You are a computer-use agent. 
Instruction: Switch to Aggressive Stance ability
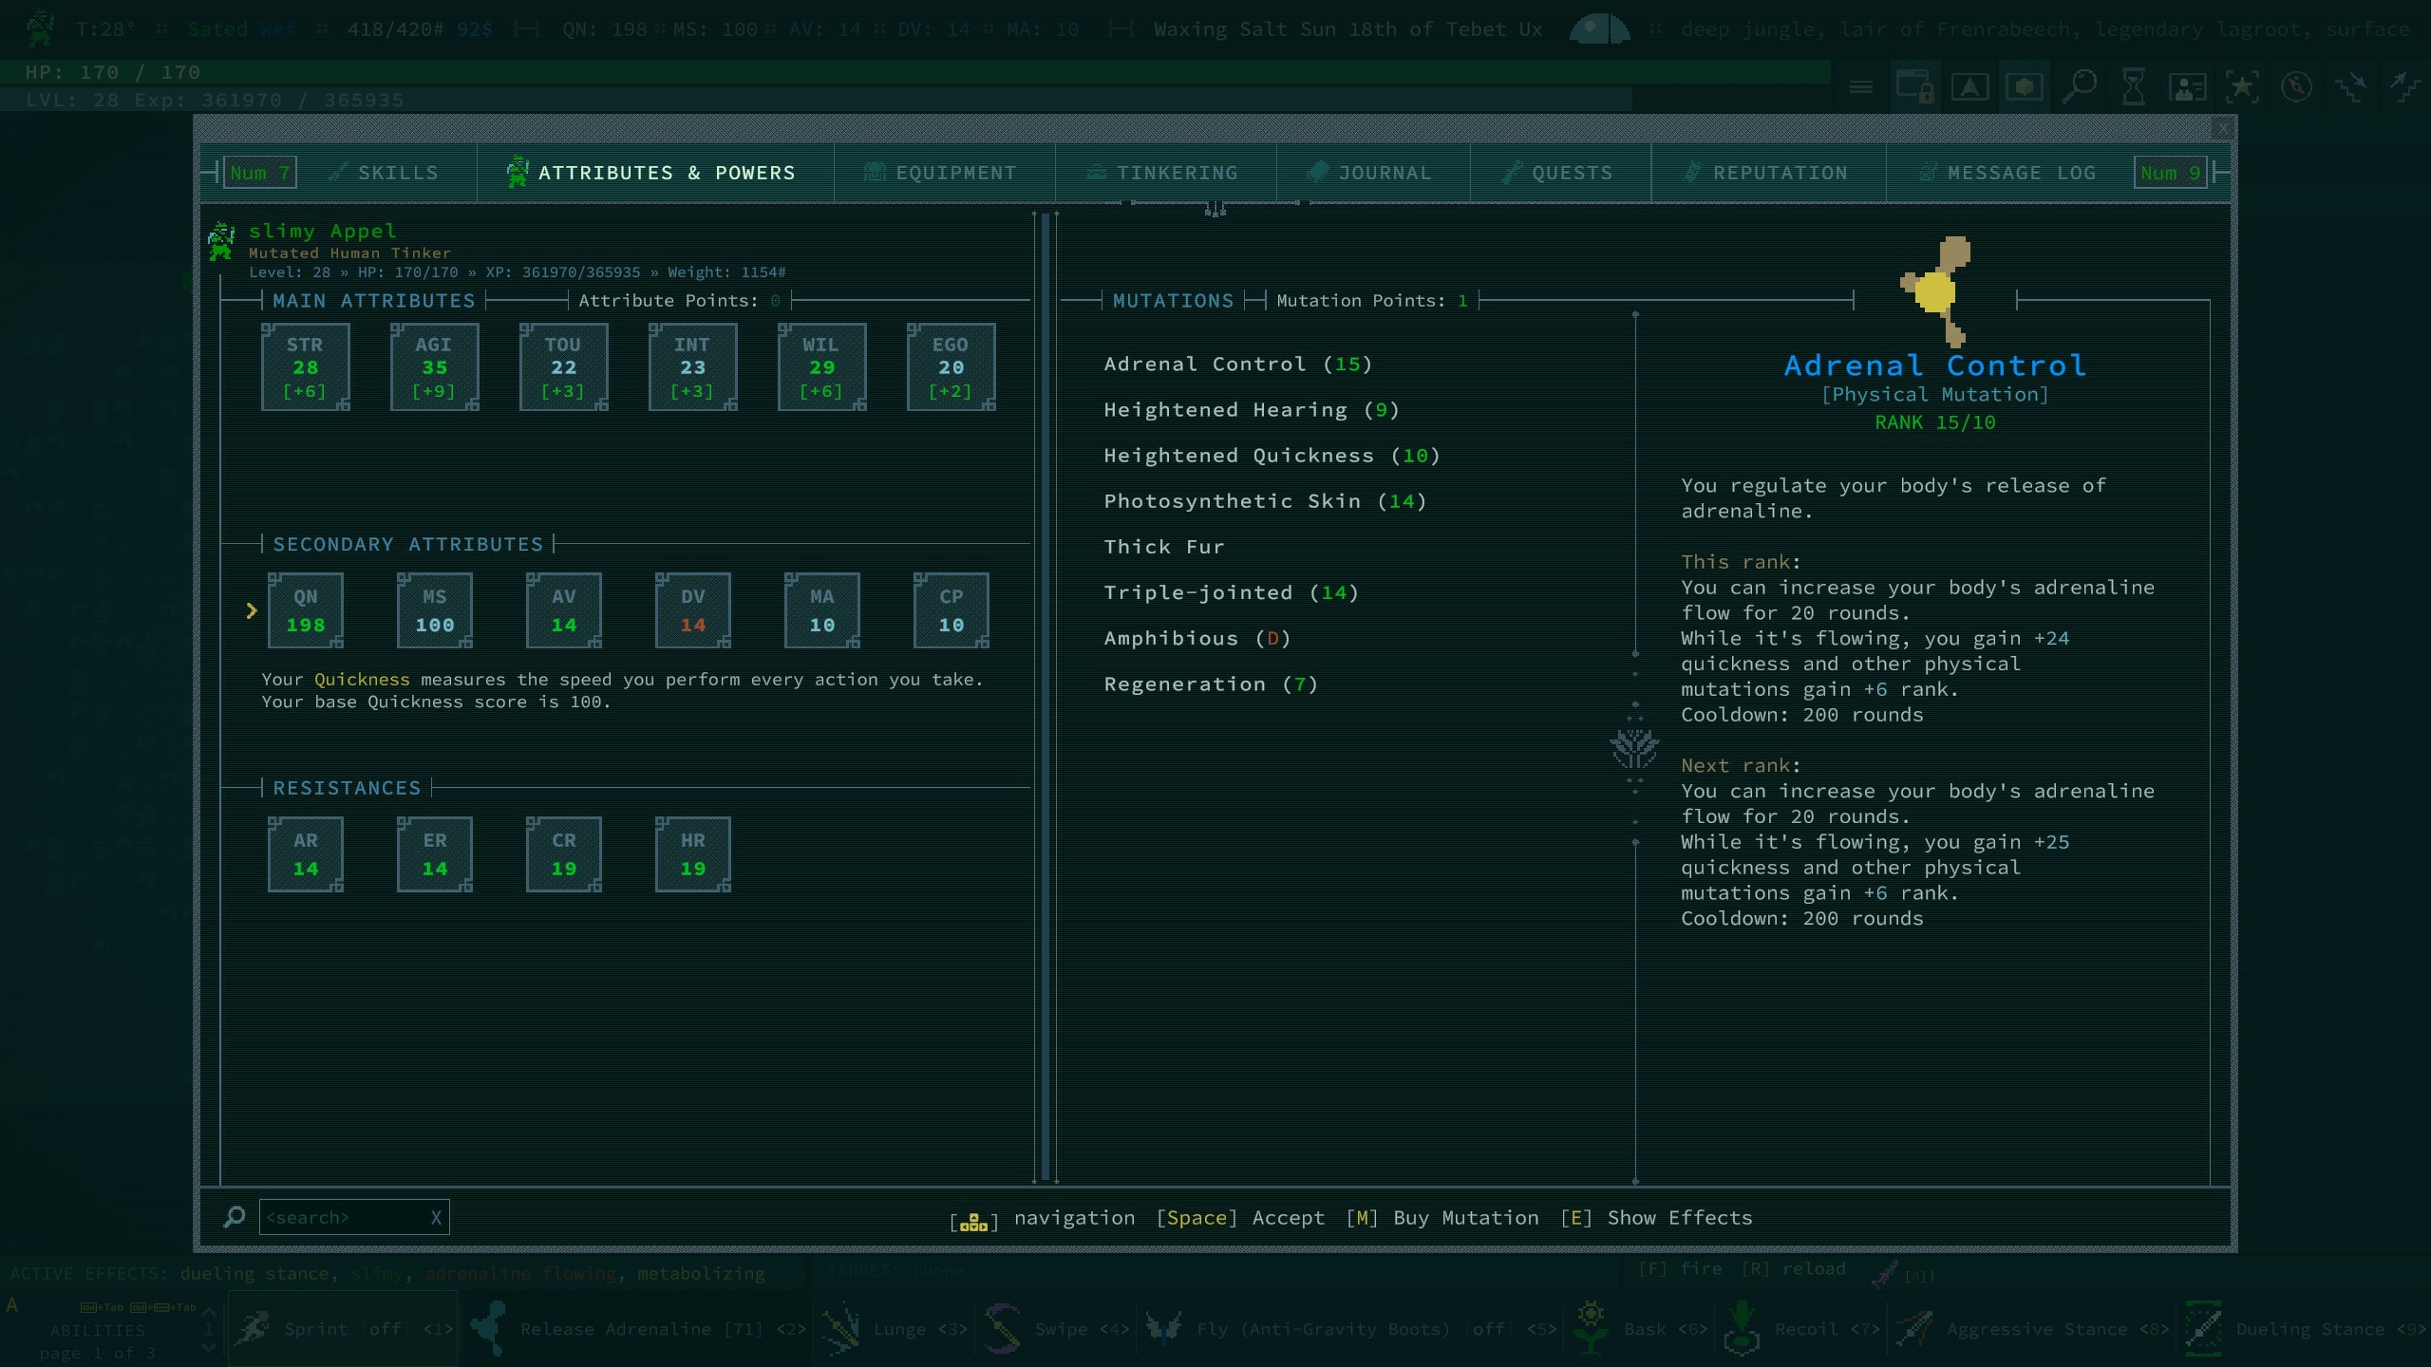pyautogui.click(x=2031, y=1329)
